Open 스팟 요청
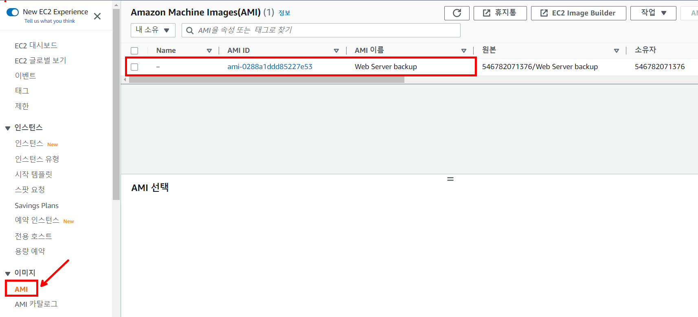Viewport: 698px width, 317px height. pyautogui.click(x=30, y=189)
